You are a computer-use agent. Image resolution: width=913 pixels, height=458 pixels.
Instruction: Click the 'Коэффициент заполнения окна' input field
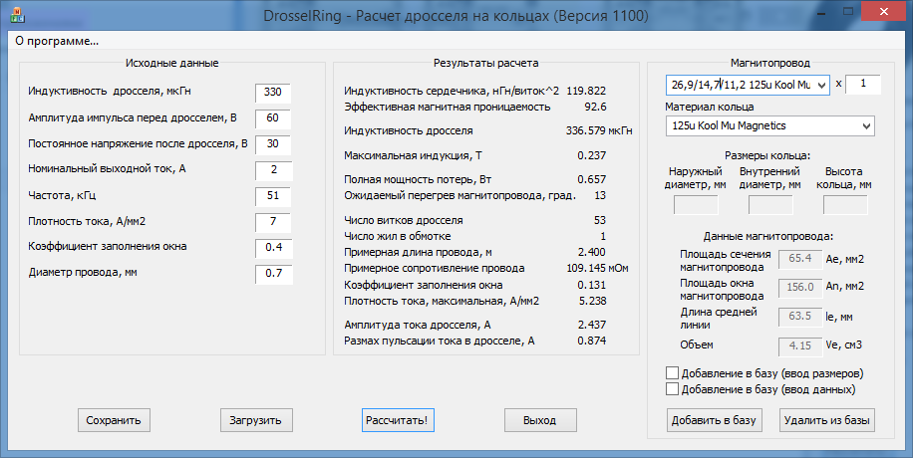pyautogui.click(x=273, y=247)
